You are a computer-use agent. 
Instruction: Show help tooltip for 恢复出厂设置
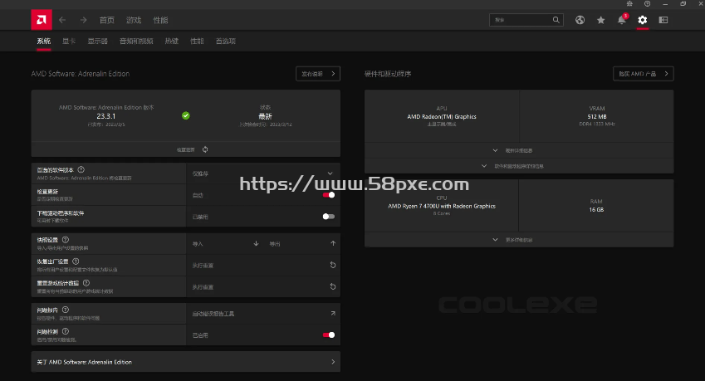click(76, 261)
